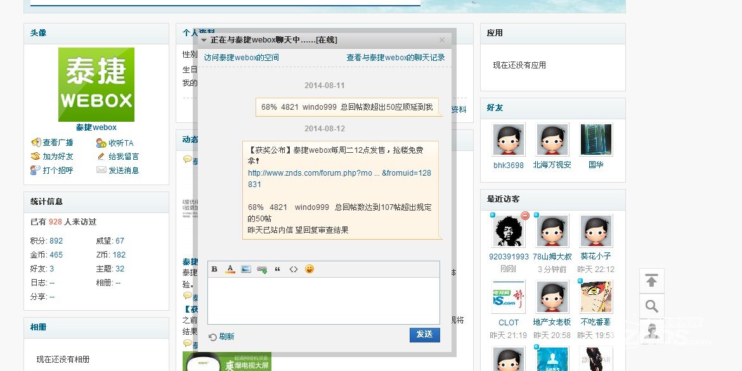View chat history with 泰捷webox

(x=396, y=58)
